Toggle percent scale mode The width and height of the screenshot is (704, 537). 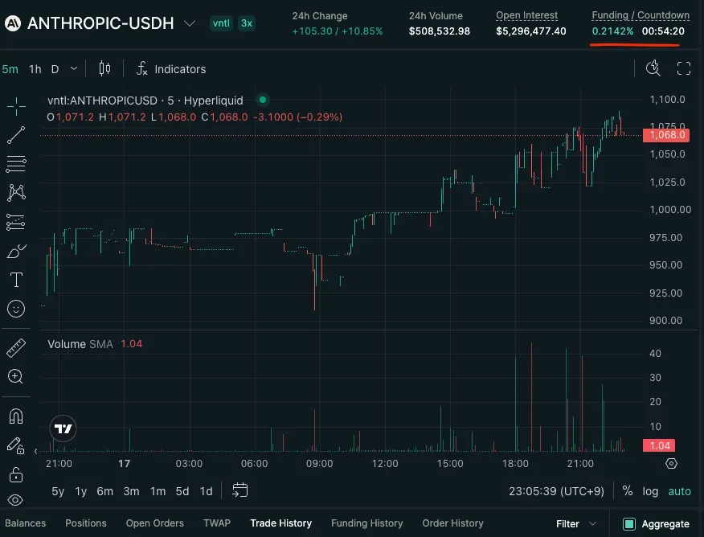coord(628,490)
